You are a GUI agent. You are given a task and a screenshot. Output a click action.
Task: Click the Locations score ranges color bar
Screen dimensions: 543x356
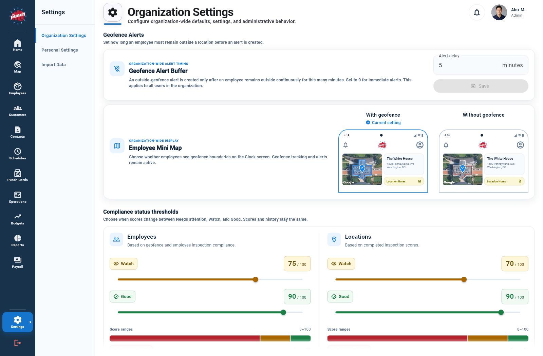pyautogui.click(x=428, y=338)
